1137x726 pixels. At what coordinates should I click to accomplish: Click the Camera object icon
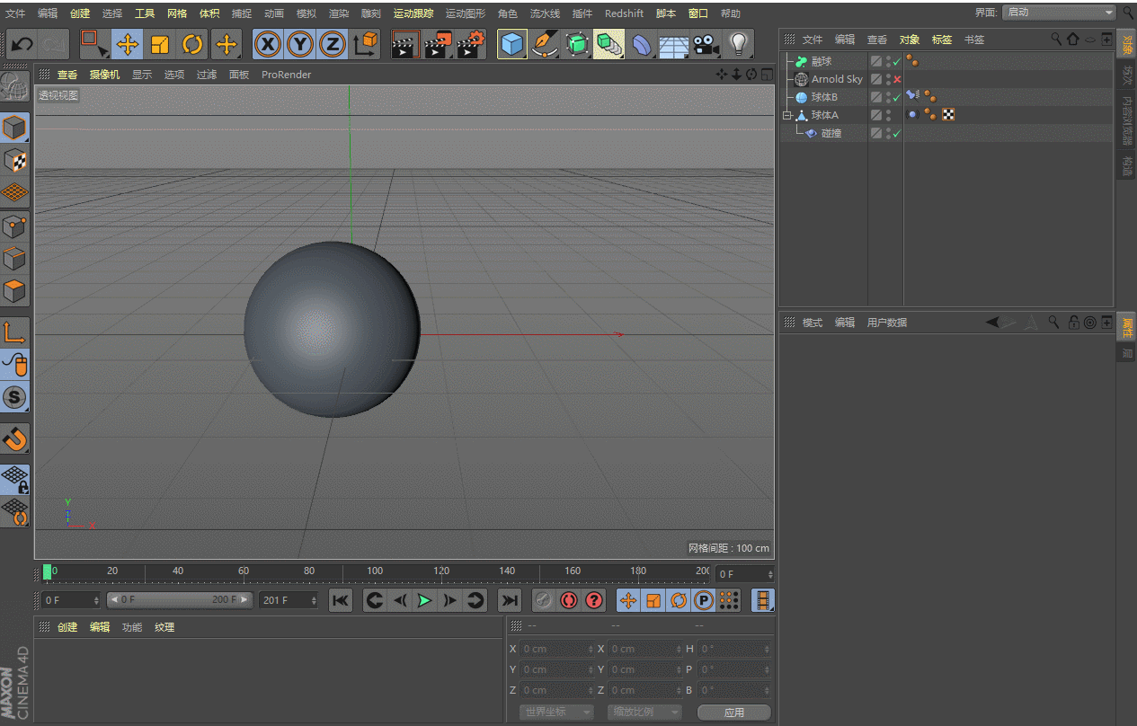click(x=707, y=44)
